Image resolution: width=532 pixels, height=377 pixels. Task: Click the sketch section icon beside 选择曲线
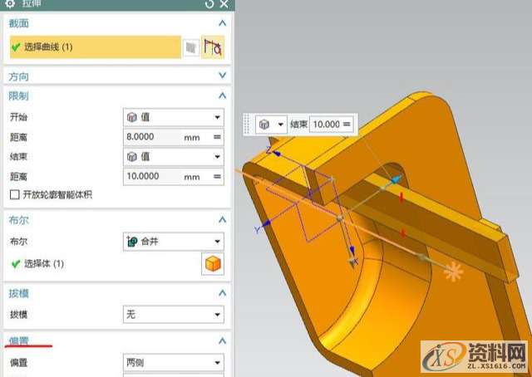(x=191, y=47)
